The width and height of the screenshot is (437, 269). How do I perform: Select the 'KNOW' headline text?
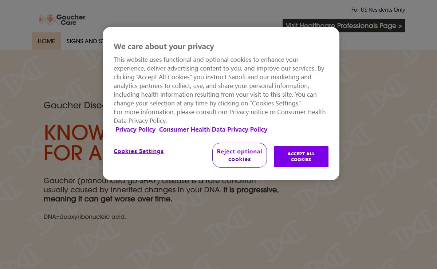(x=74, y=133)
